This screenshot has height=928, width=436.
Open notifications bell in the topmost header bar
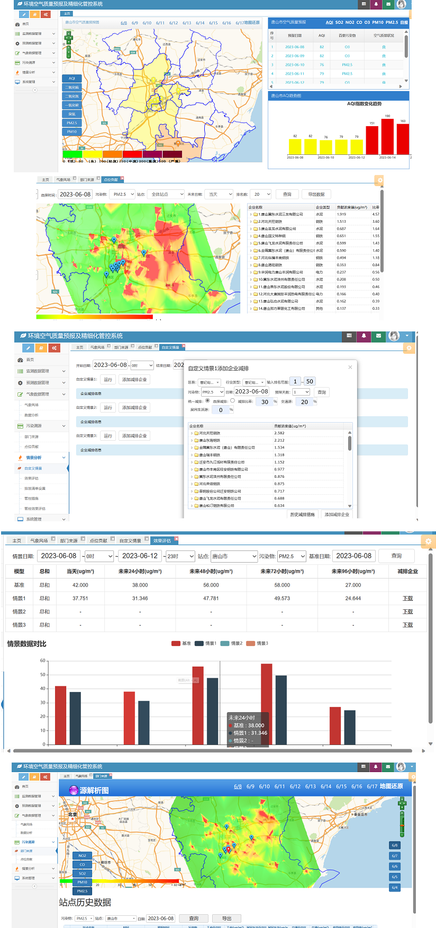[376, 4]
